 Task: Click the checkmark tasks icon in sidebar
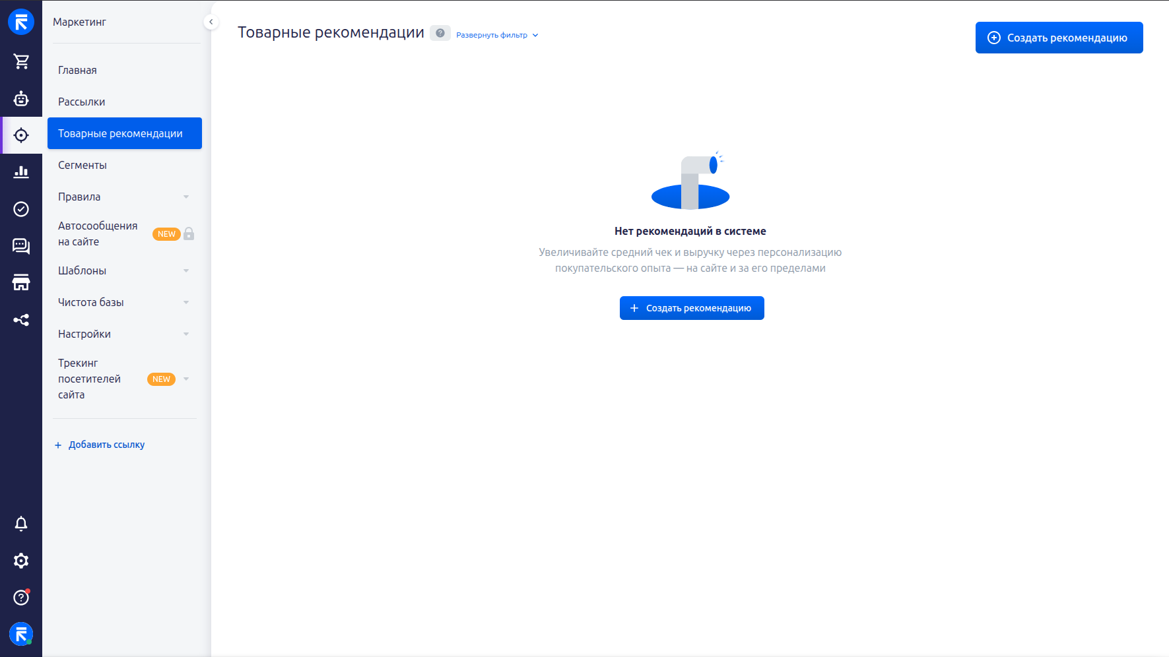(x=21, y=209)
